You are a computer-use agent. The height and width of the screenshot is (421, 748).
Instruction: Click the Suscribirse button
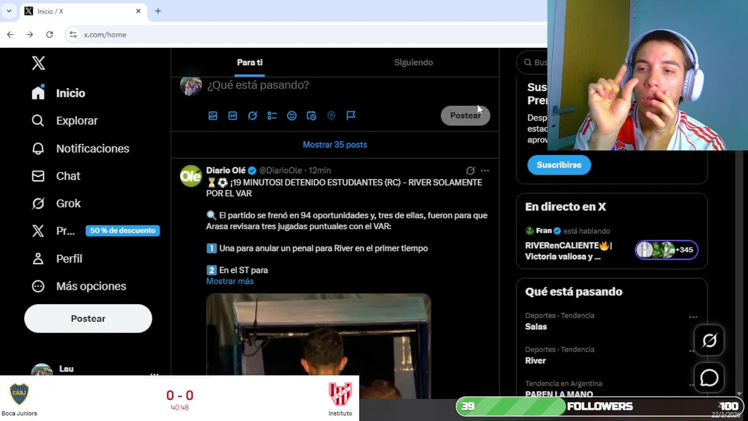[559, 165]
